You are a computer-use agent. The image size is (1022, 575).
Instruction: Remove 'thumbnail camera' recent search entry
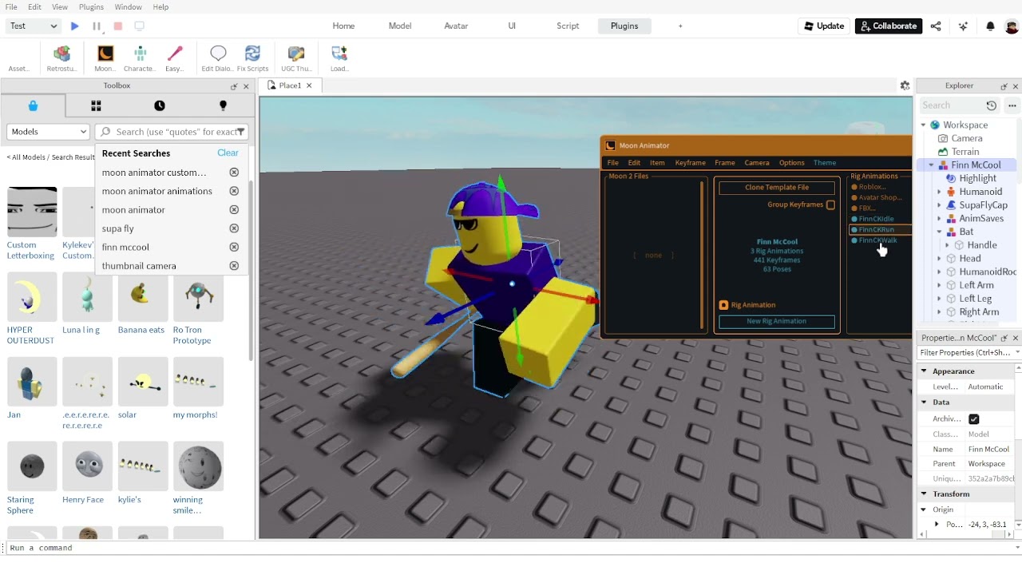coord(234,266)
